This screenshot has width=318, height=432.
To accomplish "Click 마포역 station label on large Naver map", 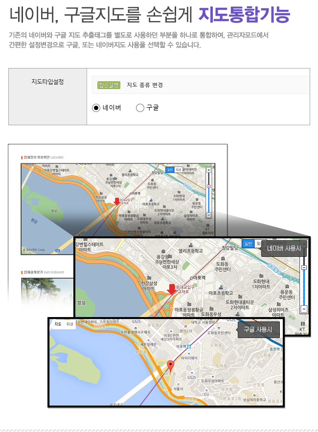I will click(x=199, y=277).
